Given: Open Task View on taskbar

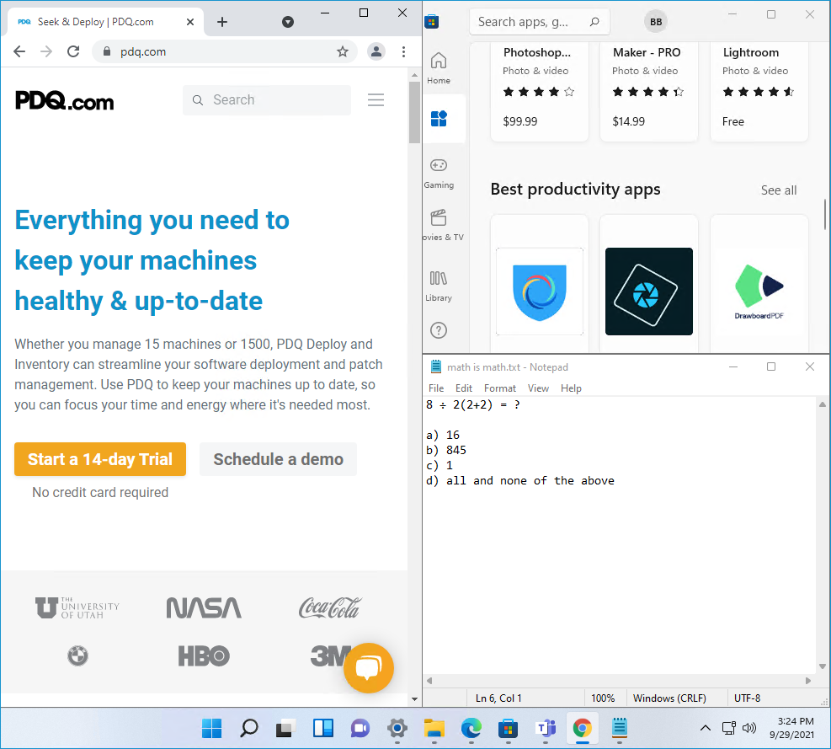Looking at the screenshot, I should pos(285,728).
